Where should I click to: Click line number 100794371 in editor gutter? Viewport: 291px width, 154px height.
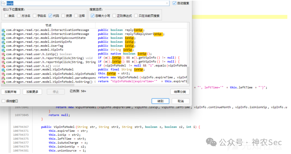click(x=21, y=131)
